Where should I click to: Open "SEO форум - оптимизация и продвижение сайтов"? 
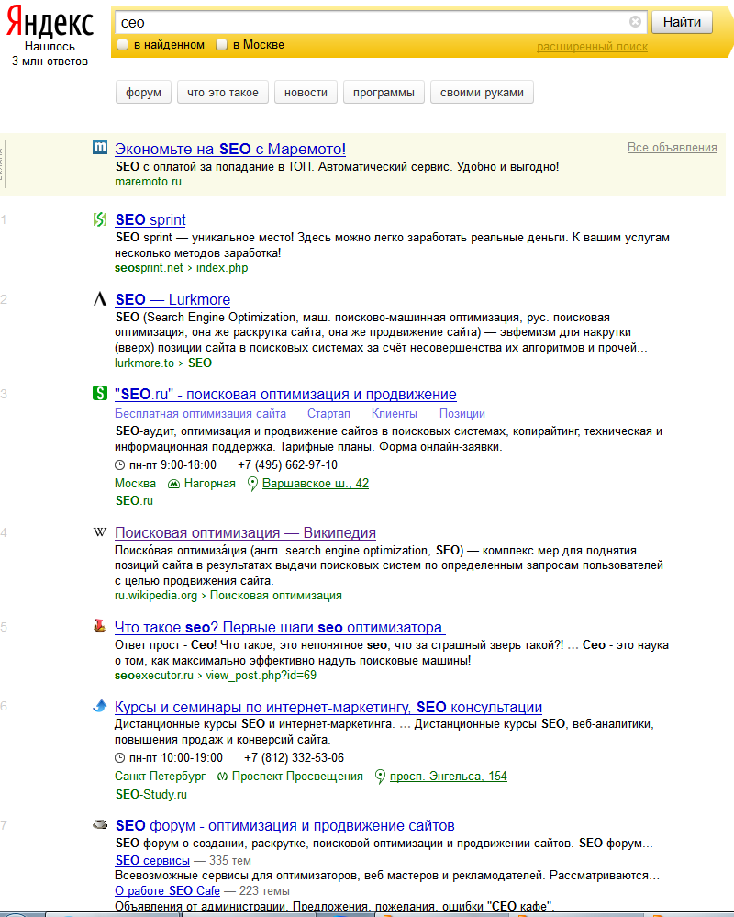[x=284, y=826]
